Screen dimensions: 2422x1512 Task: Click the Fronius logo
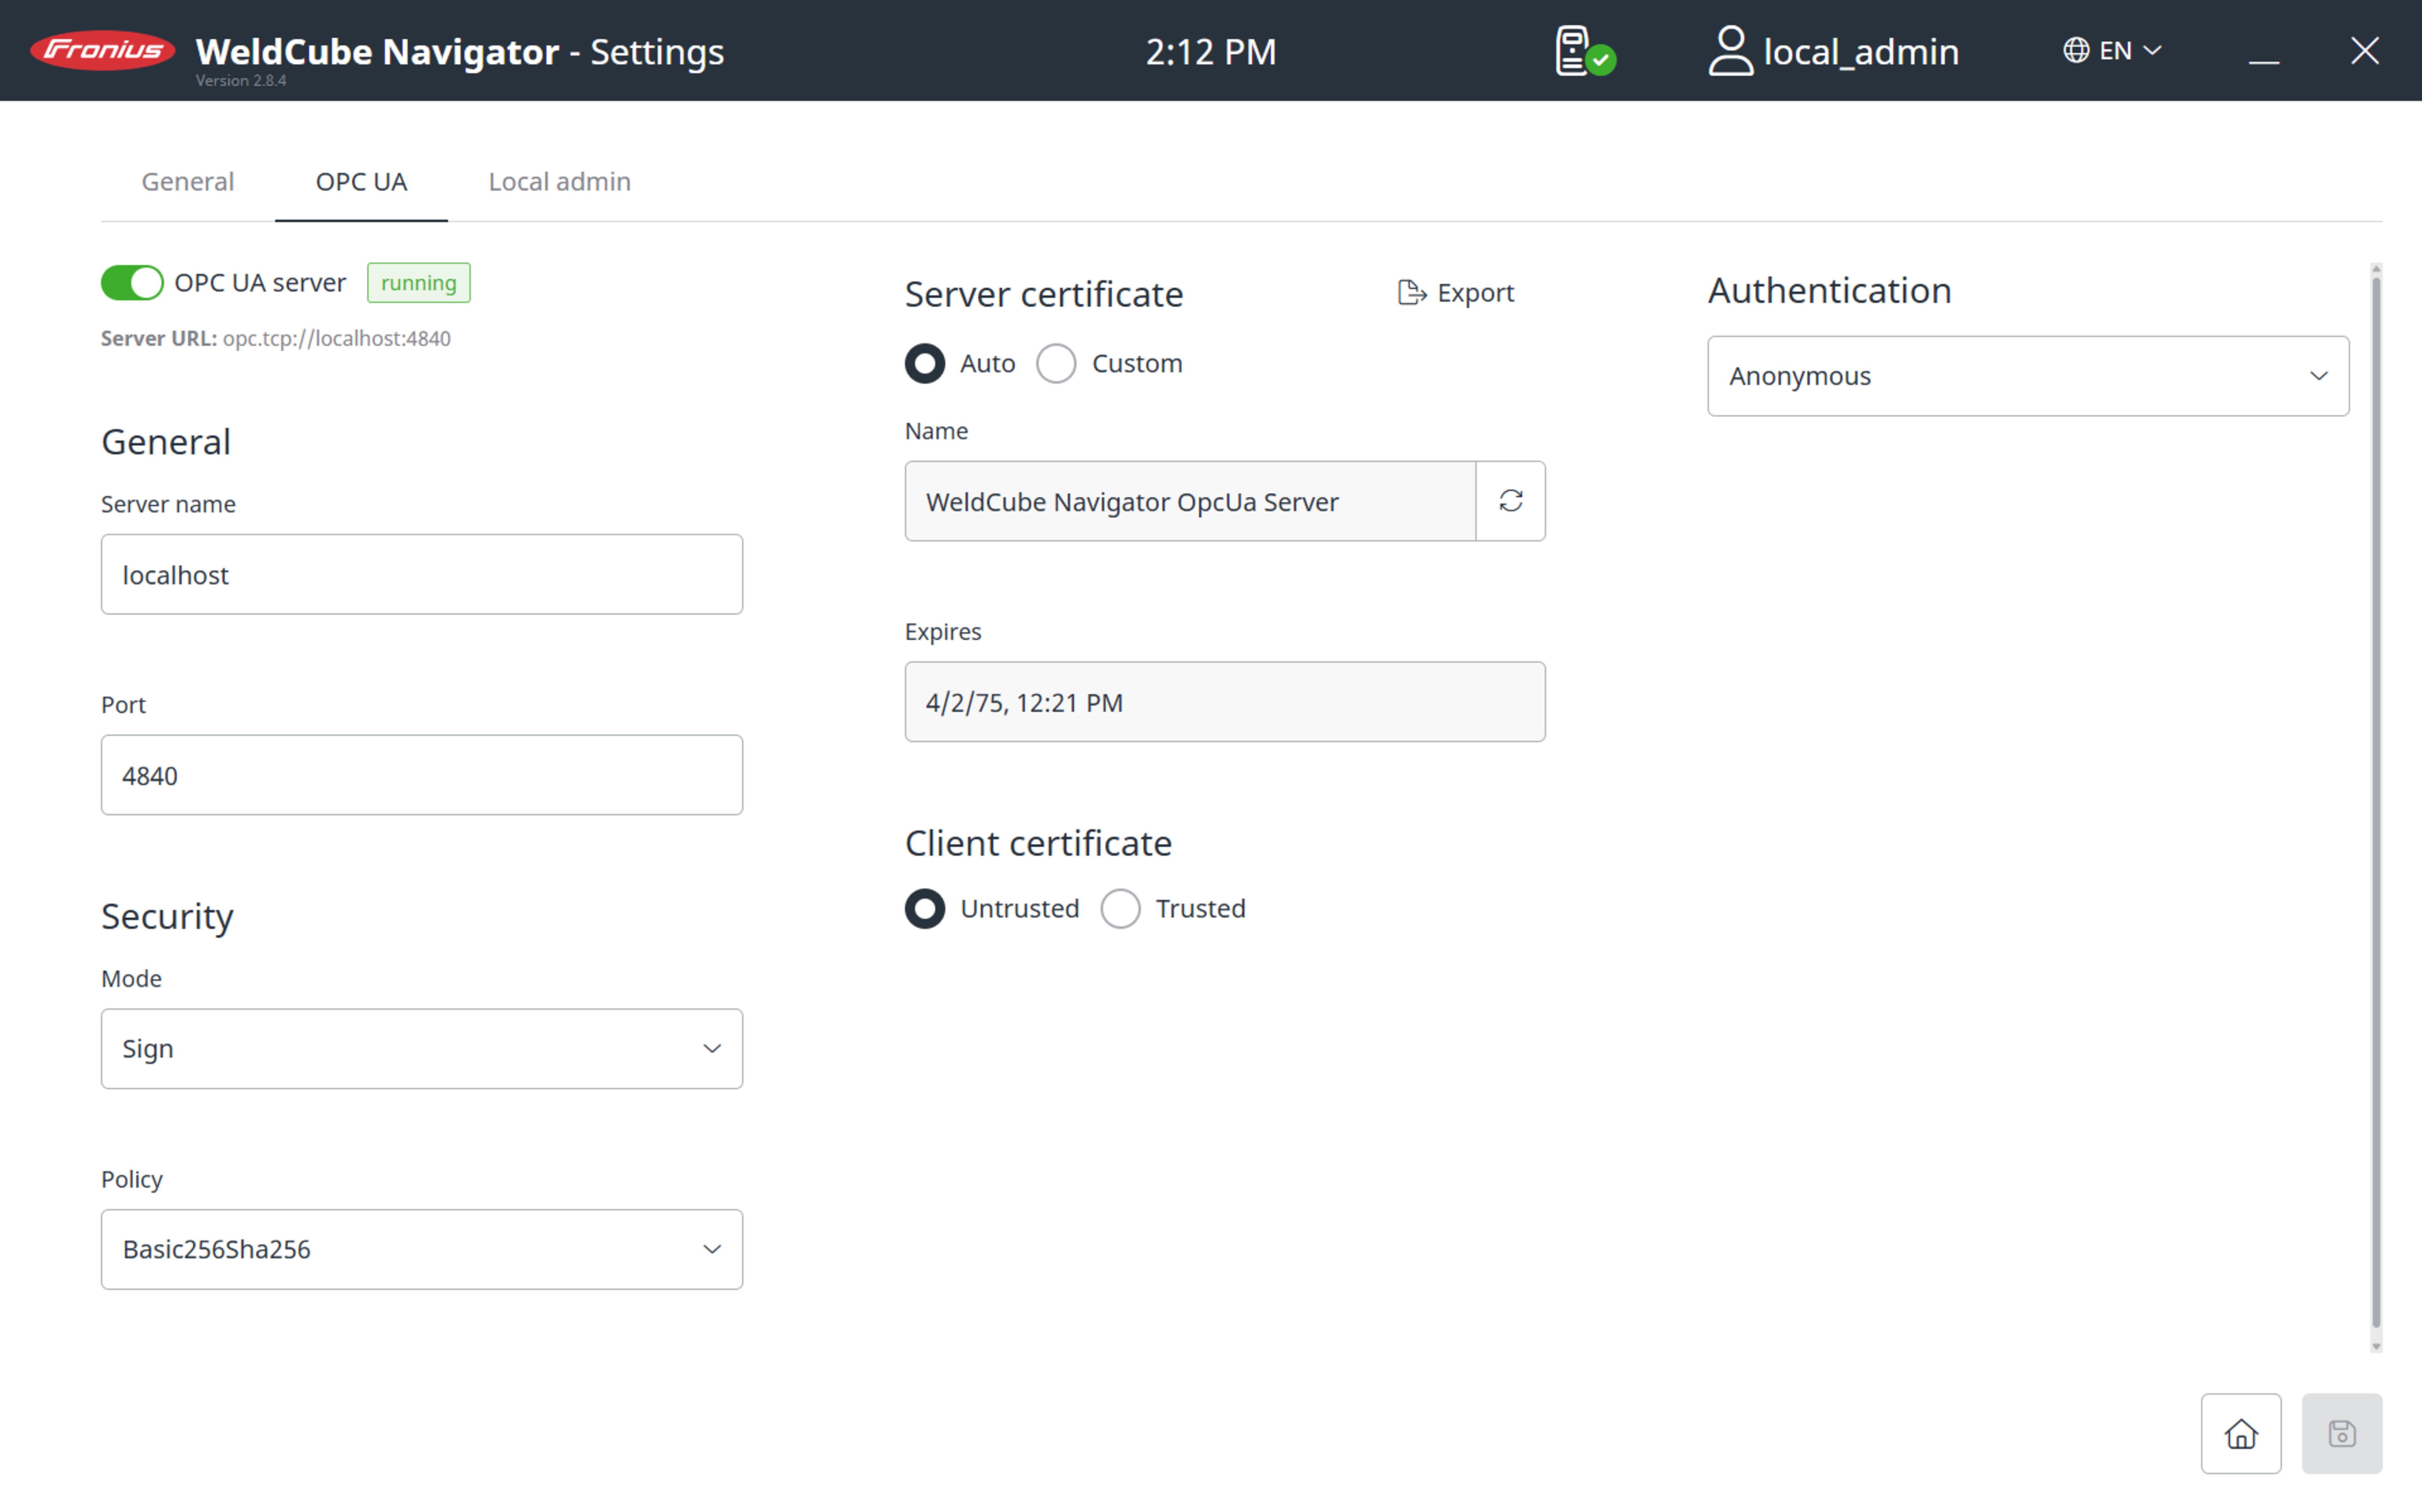coord(103,50)
